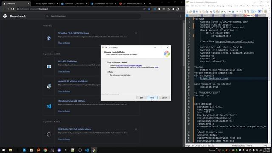
Task: Open Chrome downloads tray icon
Action: click(x=168, y=9)
